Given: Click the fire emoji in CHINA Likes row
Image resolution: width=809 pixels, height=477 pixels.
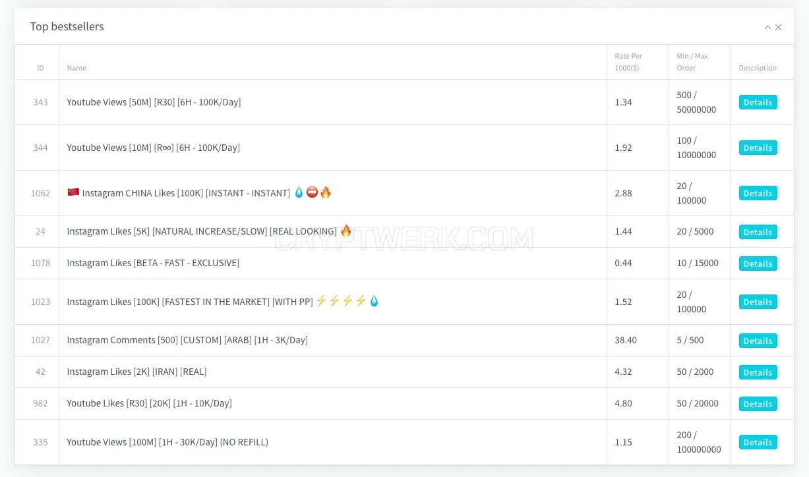Looking at the screenshot, I should (325, 192).
